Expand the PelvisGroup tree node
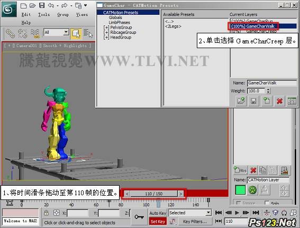This screenshot has height=228, width=300. pos(106,28)
